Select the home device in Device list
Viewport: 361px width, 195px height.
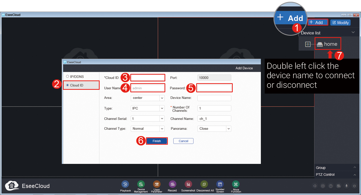(328, 44)
